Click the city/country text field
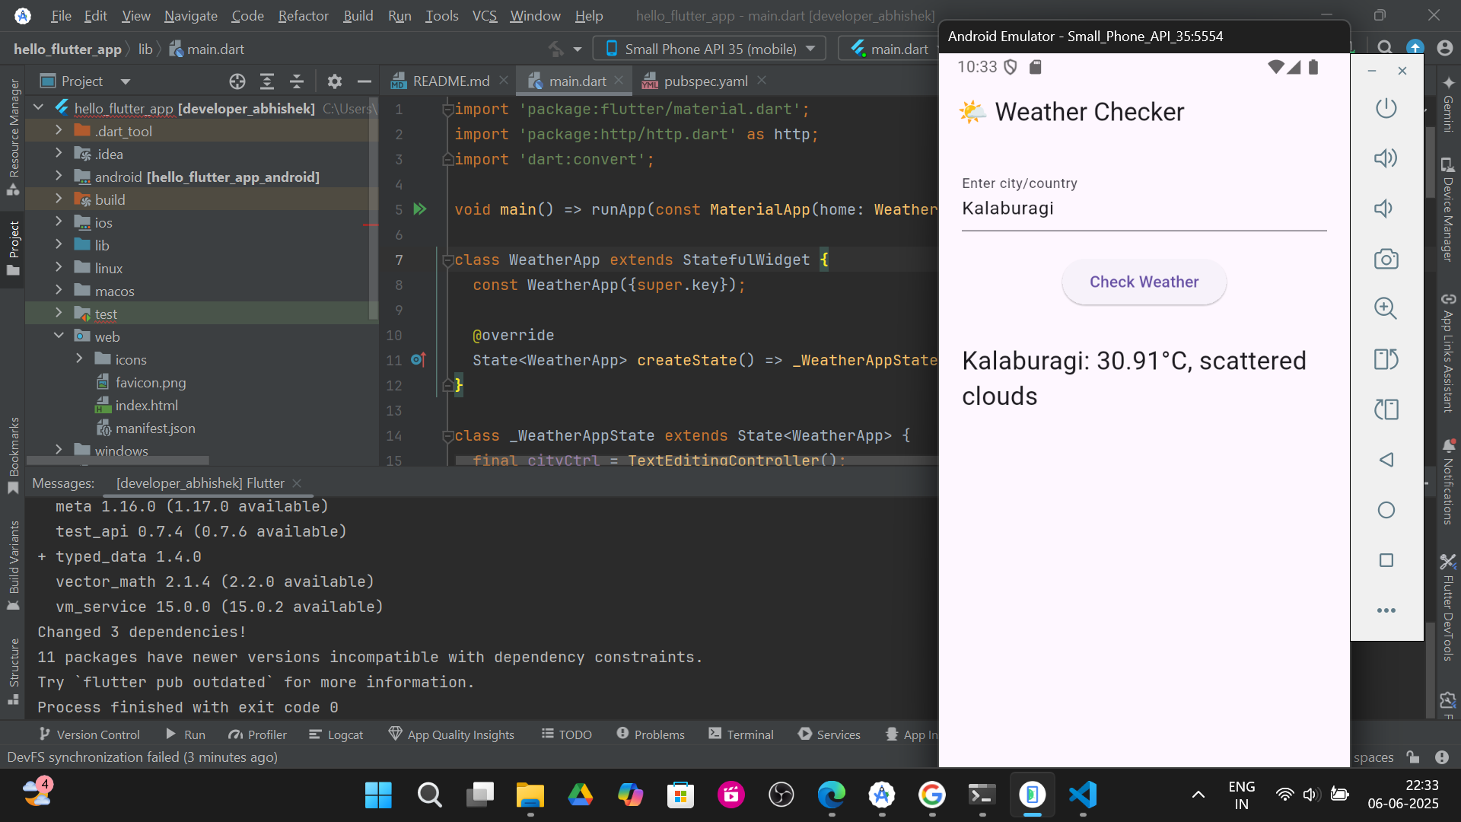Viewport: 1461px width, 822px height. (x=1143, y=209)
